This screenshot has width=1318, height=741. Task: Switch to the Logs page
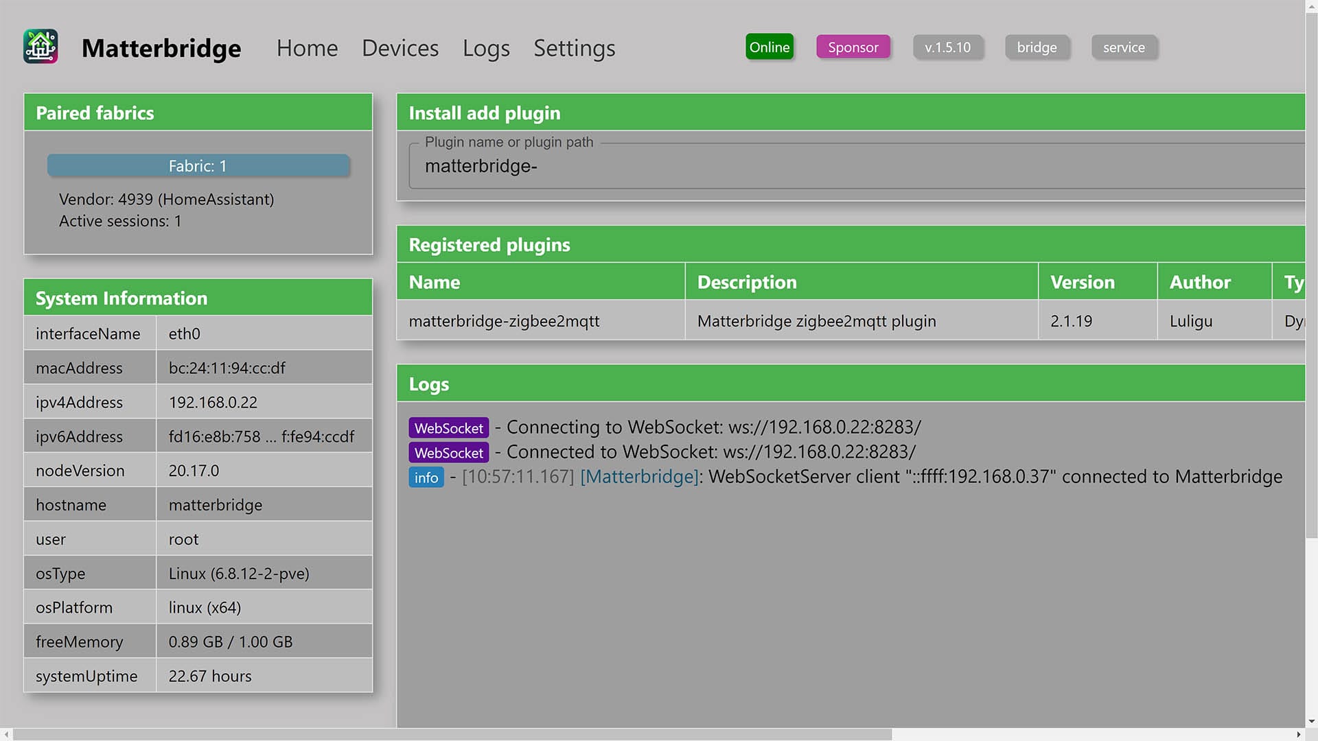point(486,48)
